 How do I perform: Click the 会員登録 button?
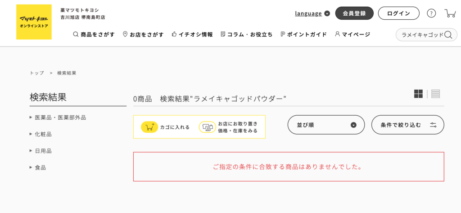354,13
